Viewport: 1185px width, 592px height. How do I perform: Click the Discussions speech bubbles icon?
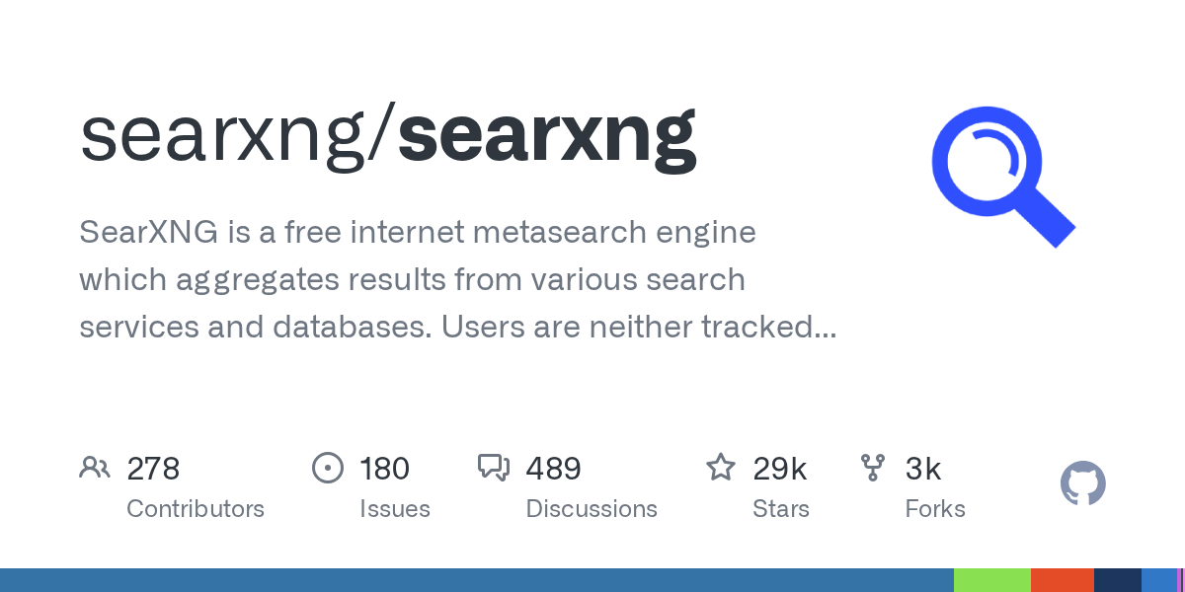[493, 468]
